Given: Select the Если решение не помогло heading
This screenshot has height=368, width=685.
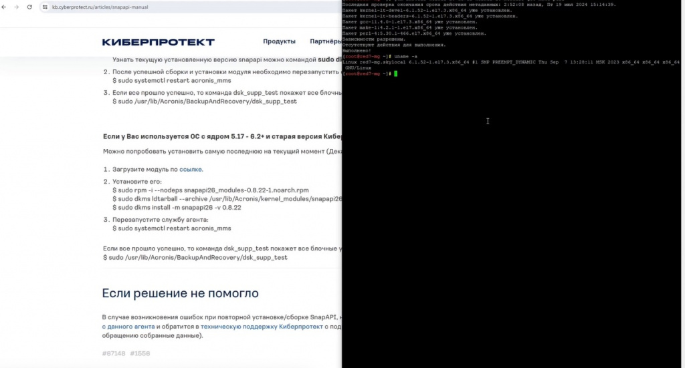Looking at the screenshot, I should pyautogui.click(x=181, y=293).
